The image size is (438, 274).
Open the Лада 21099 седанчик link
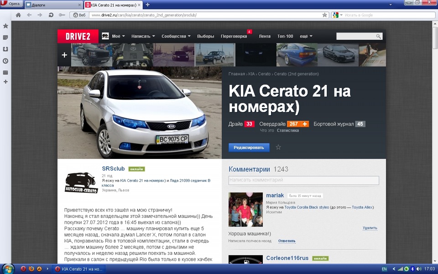click(190, 181)
